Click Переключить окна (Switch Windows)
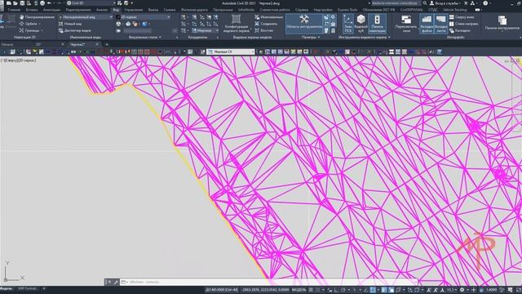This screenshot has height=294, width=522. tap(406, 24)
